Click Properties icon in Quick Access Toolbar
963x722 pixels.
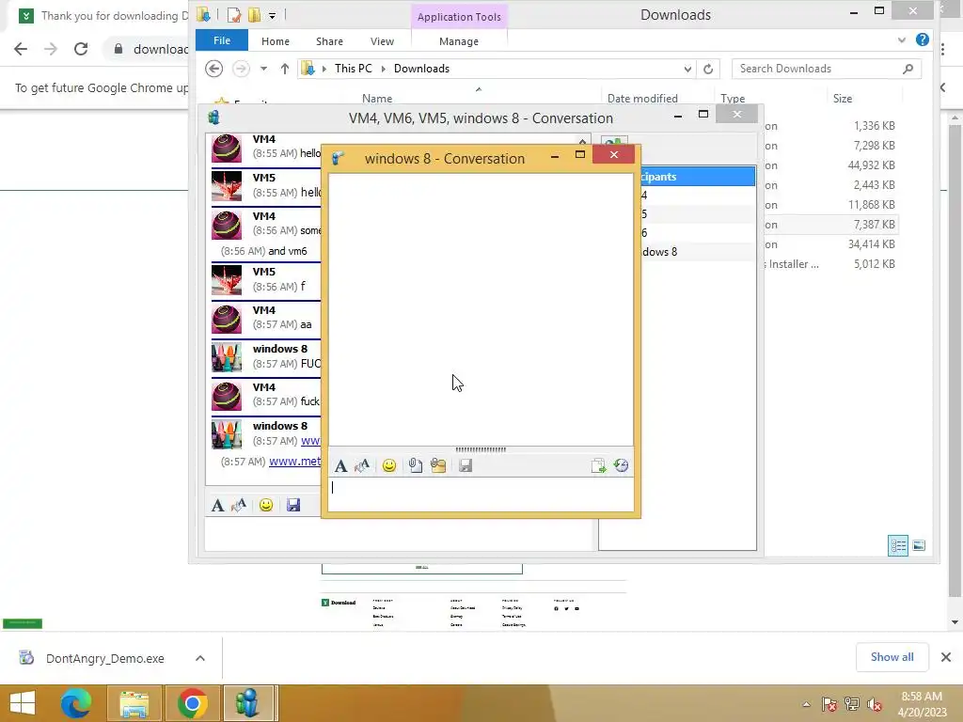point(233,15)
